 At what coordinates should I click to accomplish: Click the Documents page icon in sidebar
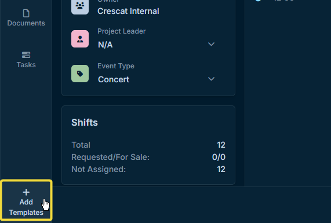(x=26, y=13)
